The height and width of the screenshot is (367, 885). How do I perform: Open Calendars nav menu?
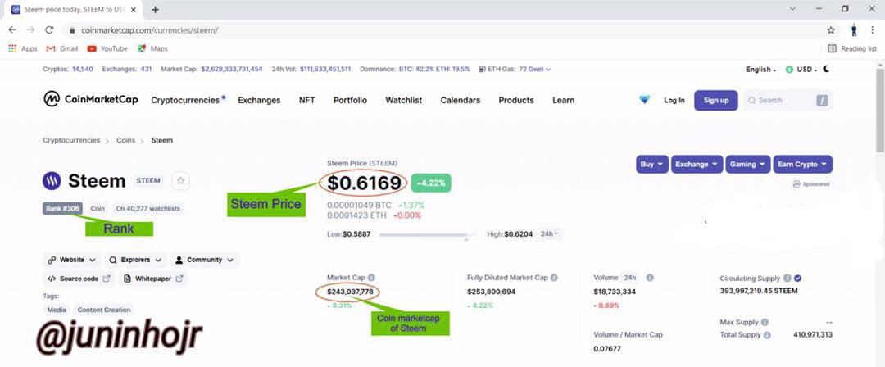pos(460,100)
